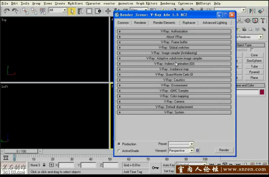Select the Production radio button
The width and height of the screenshot is (269, 177).
tap(119, 144)
